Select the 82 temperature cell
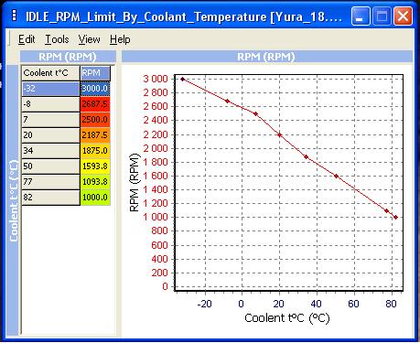This screenshot has width=420, height=343. [x=50, y=198]
